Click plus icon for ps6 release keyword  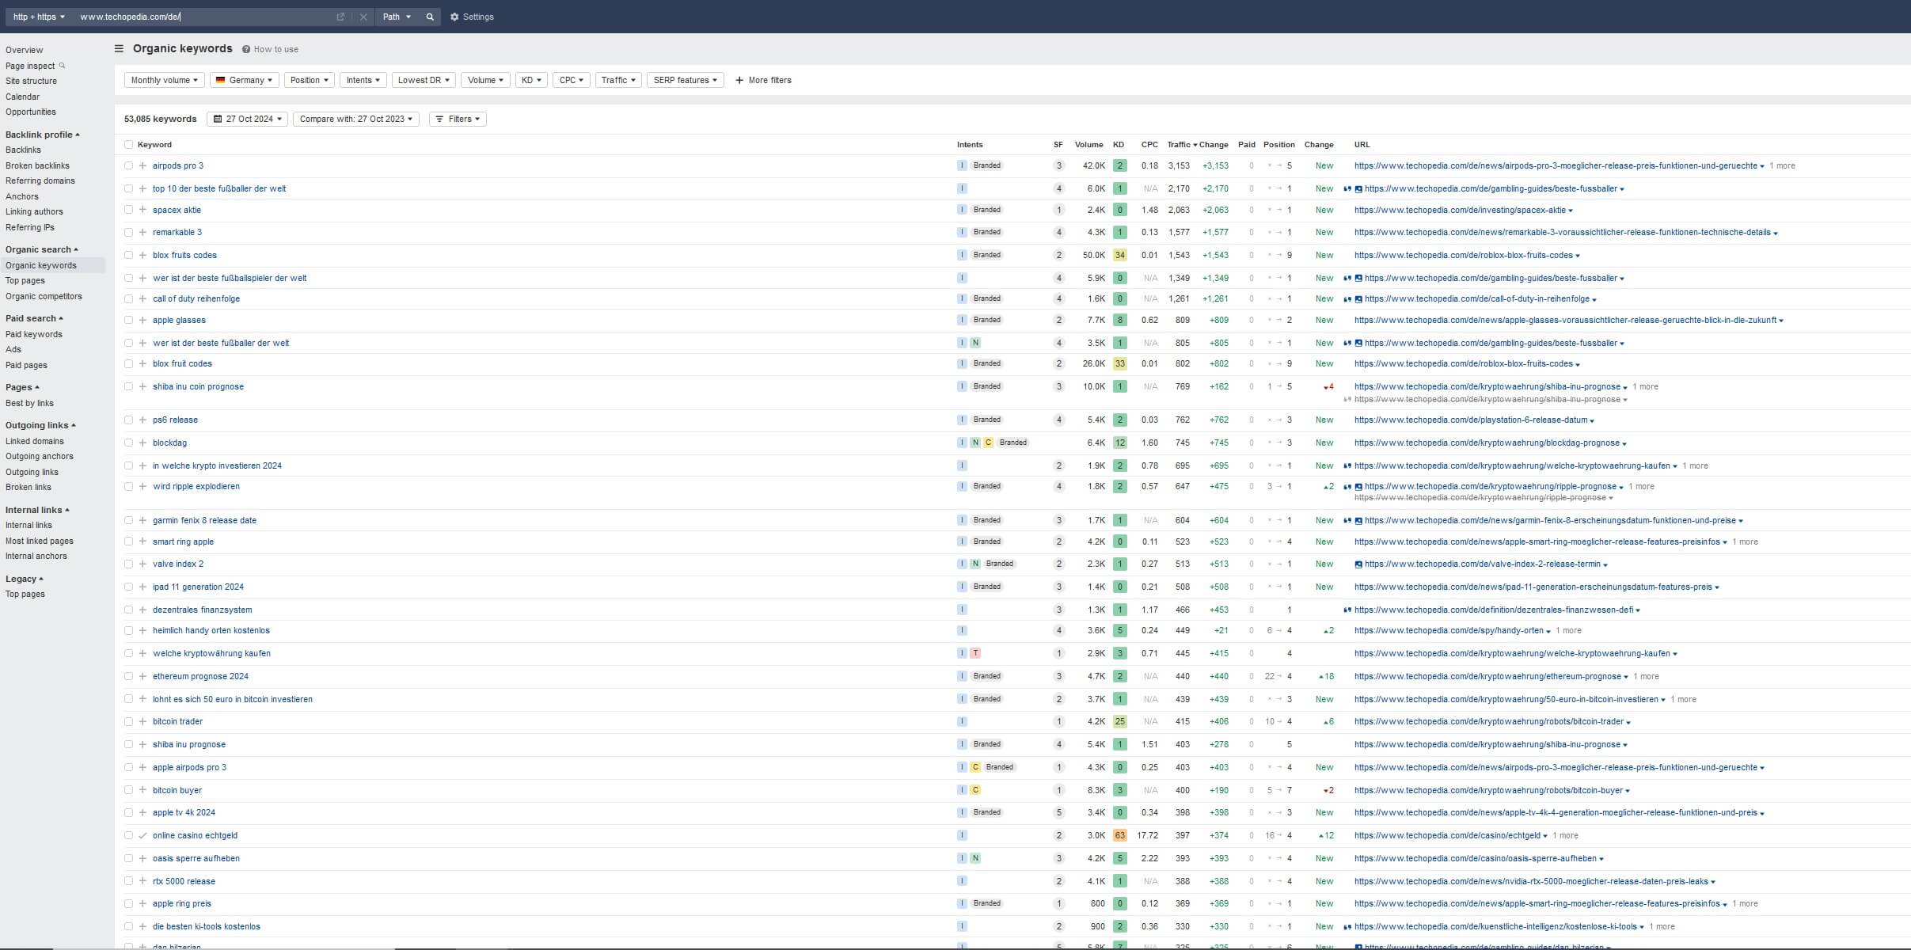coord(142,420)
